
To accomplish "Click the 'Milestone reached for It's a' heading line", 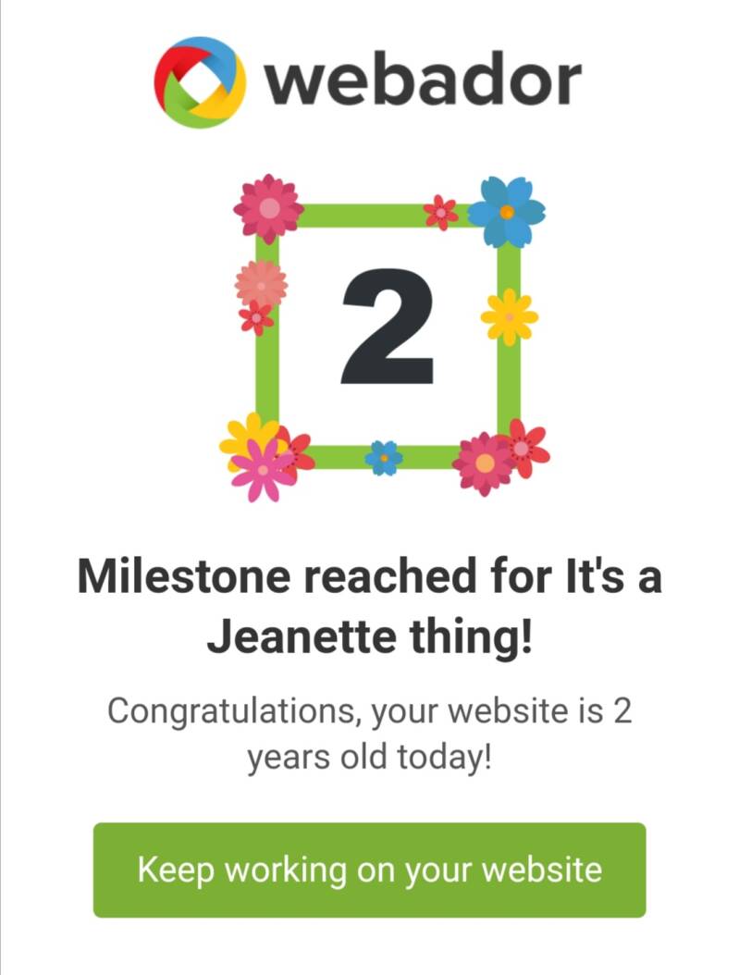I will click(369, 578).
